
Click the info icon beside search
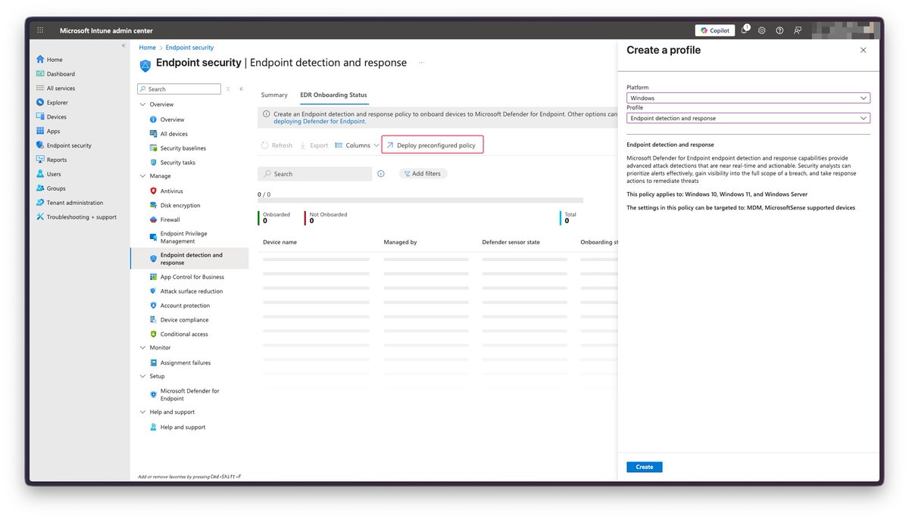(x=381, y=174)
